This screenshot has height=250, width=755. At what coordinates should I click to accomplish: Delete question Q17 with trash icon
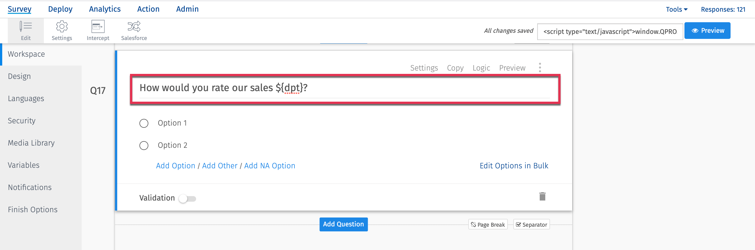coord(542,196)
